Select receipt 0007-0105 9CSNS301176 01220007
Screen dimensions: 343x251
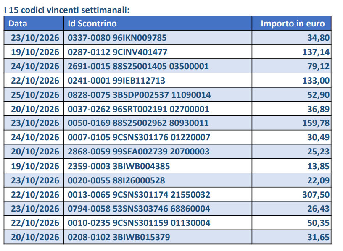(139, 137)
